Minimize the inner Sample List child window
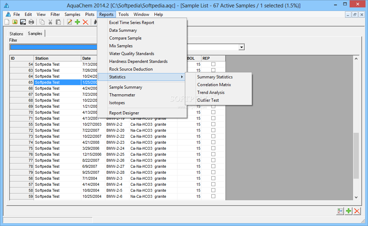Image resolution: width=368 pixels, height=226 pixels. click(x=348, y=14)
